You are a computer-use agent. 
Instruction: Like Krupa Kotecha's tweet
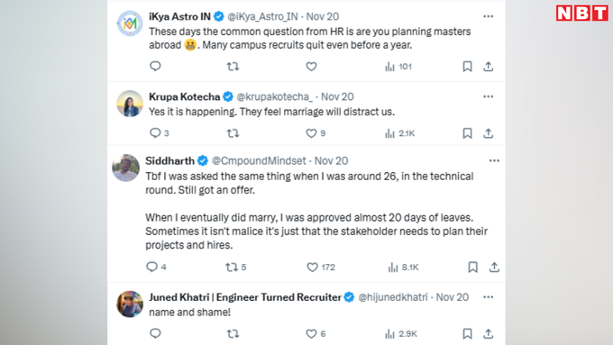tap(316, 133)
